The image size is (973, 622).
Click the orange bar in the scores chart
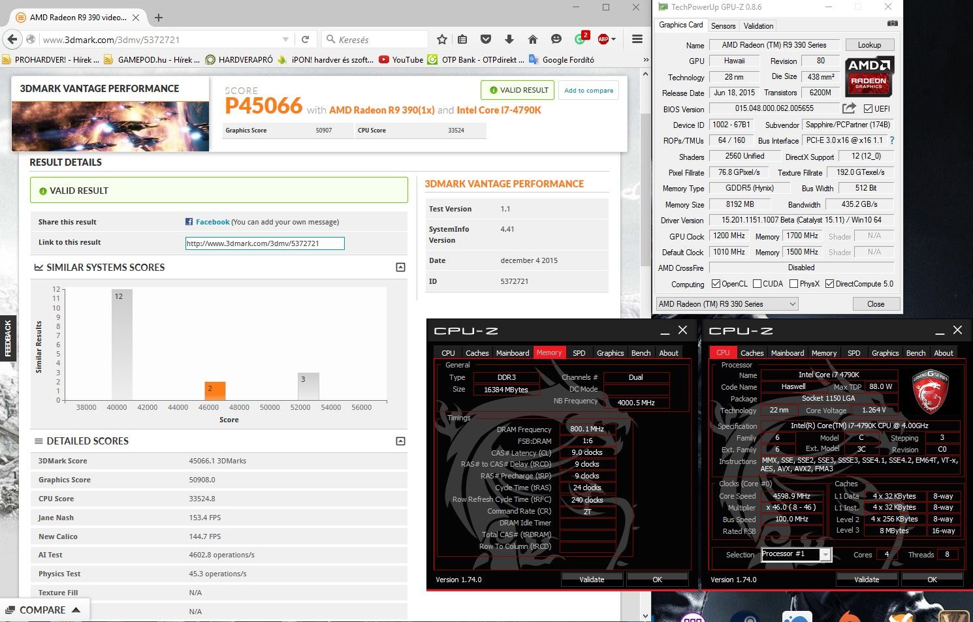[x=215, y=391]
